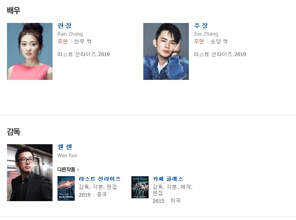Viewport: 296px width, 220px height.
Task: Click Jue Zhang's portrait photo
Action: (x=166, y=52)
